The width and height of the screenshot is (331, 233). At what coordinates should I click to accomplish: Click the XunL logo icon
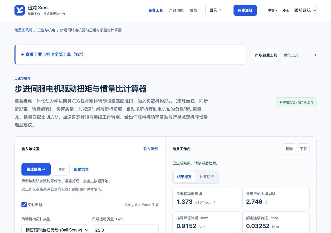click(x=20, y=10)
